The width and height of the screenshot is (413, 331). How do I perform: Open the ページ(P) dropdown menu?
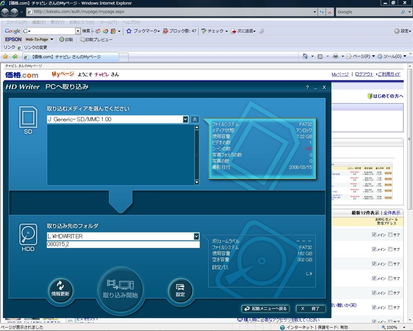click(x=361, y=56)
